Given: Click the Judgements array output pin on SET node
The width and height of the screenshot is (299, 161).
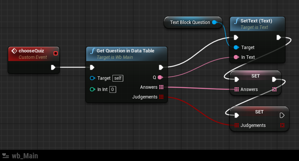Looking at the screenshot, I should pos(282,125).
